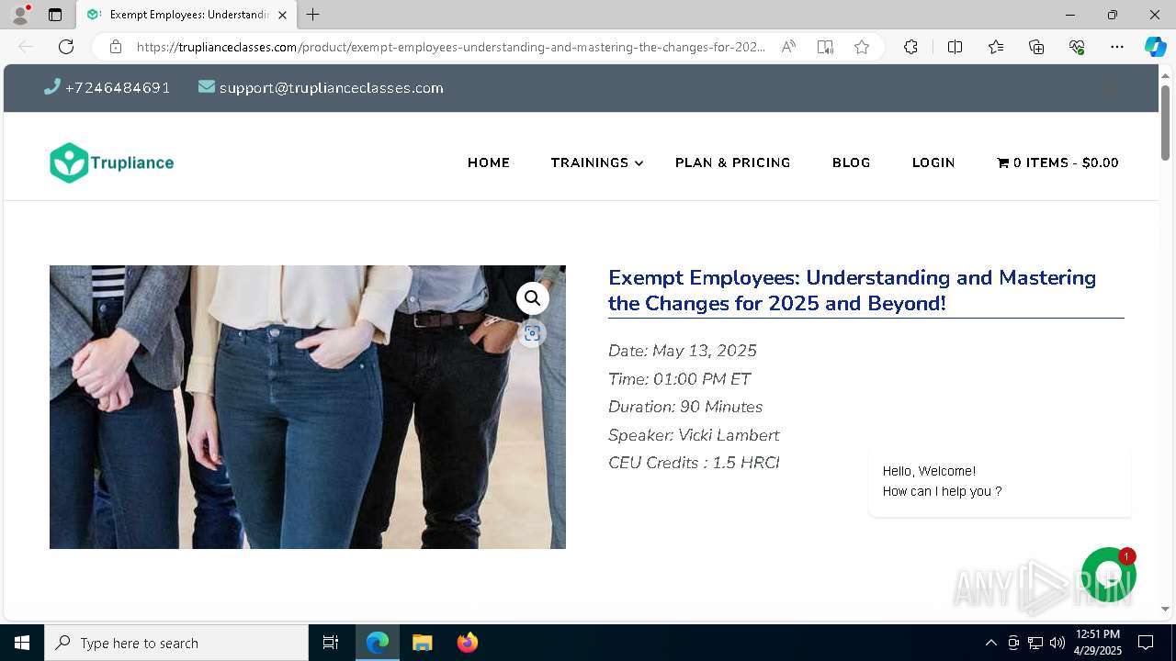Open the product photo of people
Image resolution: width=1176 pixels, height=661 pixels.
[308, 407]
